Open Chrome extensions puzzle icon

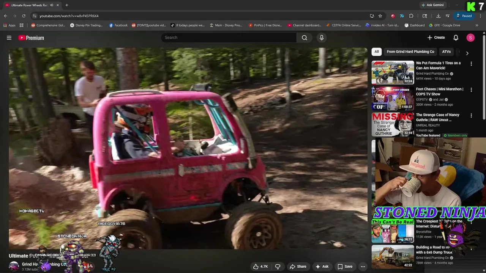(411, 16)
